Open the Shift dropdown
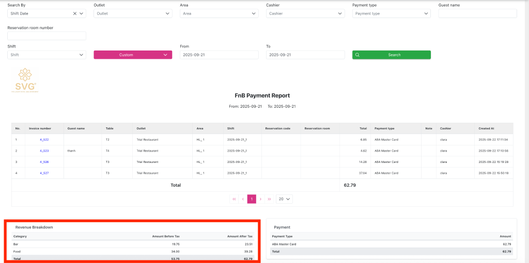The height and width of the screenshot is (263, 529). [x=46, y=55]
